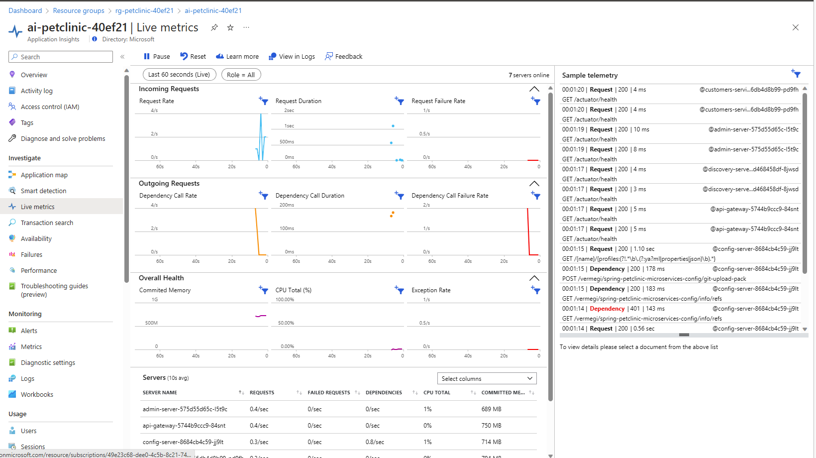Select config-server-8684cb4c59-jj9lt server row

pos(339,442)
